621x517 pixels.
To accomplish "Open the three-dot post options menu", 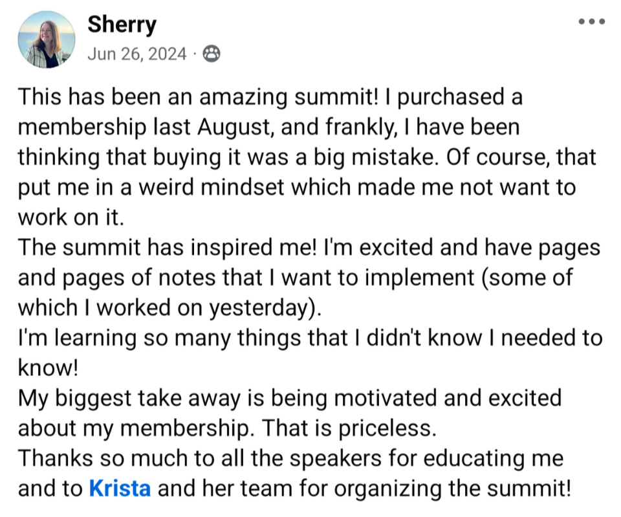I will pos(591,22).
